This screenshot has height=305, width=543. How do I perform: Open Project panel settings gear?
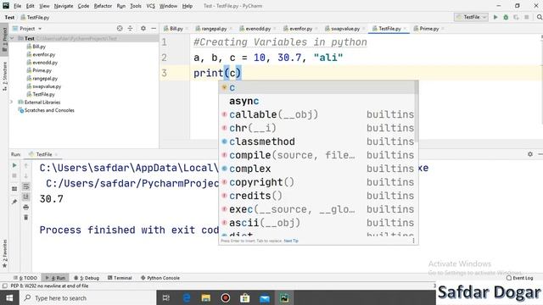[x=143, y=28]
